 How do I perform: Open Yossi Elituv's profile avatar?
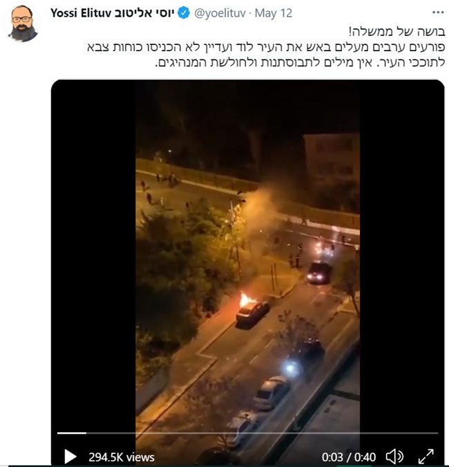pos(22,24)
